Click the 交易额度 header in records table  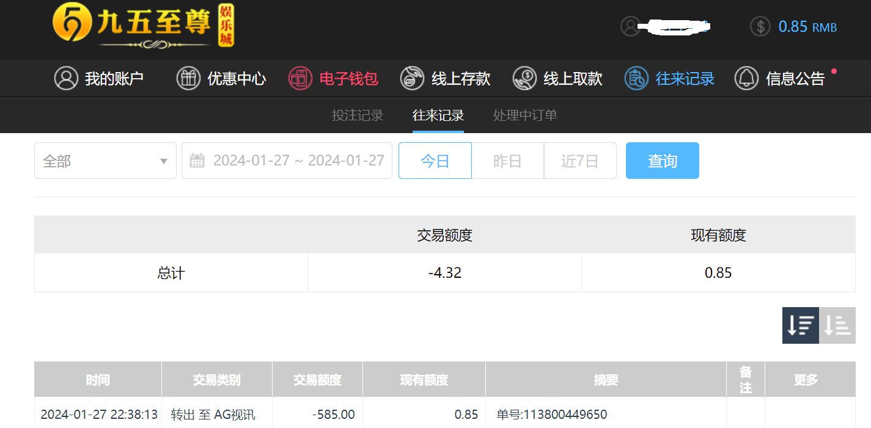(317, 380)
